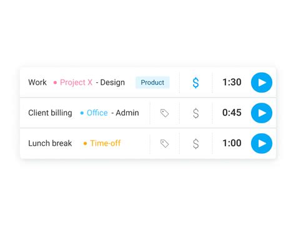Open the Product tag selector
The image size is (296, 226).
coord(152,82)
